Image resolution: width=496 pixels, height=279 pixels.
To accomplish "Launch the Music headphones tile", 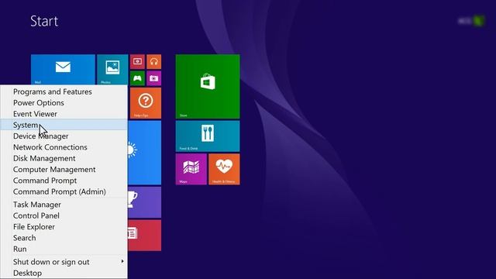I will (153, 61).
